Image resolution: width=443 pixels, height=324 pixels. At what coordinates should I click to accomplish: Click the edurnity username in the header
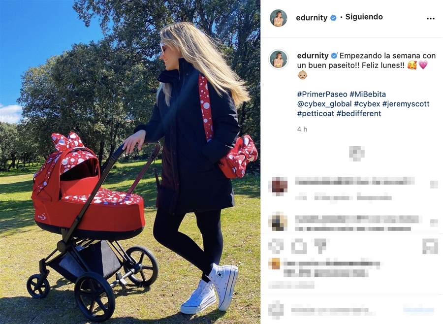(312, 18)
